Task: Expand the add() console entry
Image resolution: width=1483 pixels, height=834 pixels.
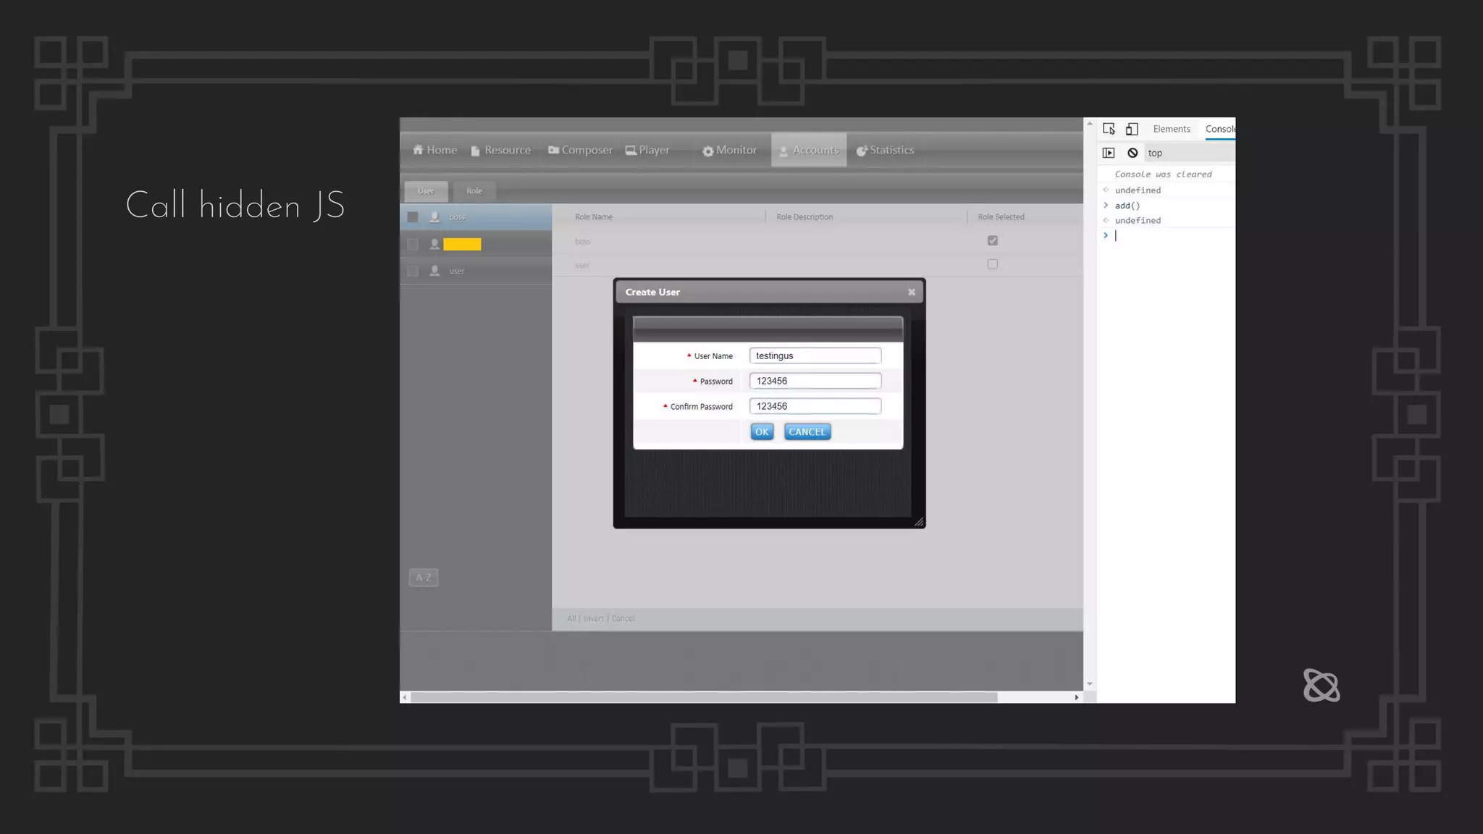Action: click(x=1106, y=206)
